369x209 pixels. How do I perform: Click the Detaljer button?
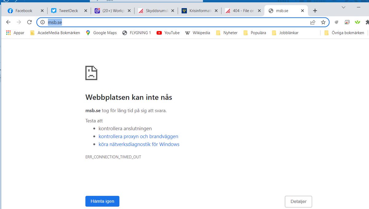[x=298, y=201]
